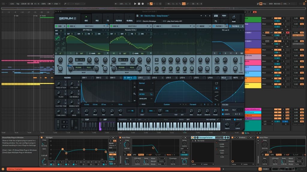Click the undo arrow icon in Serum
The width and height of the screenshot is (307, 172).
pos(216,21)
